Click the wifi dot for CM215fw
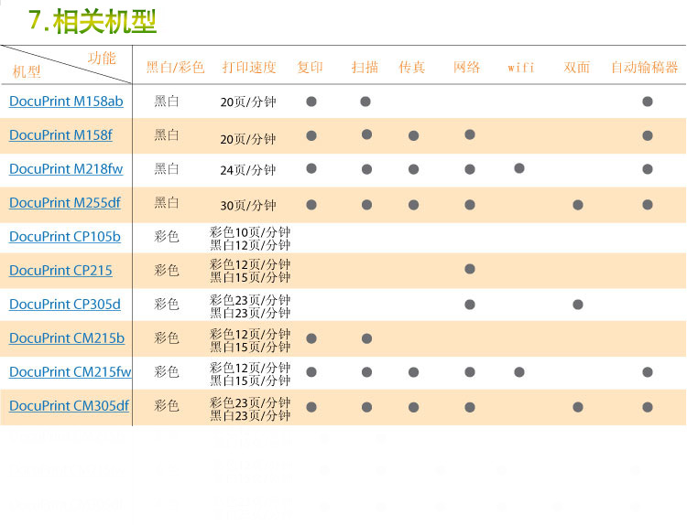687x525 pixels. pyautogui.click(x=519, y=372)
